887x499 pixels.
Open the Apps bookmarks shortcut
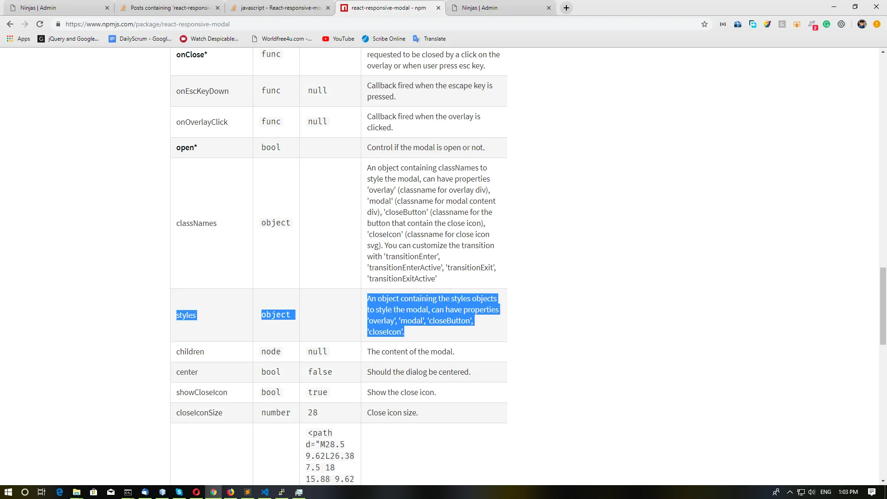tap(18, 39)
